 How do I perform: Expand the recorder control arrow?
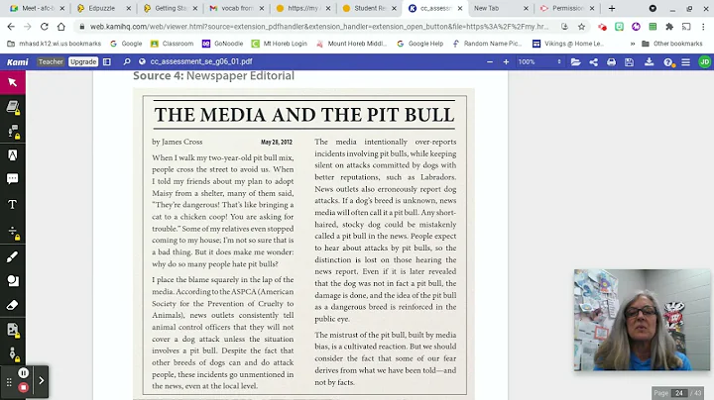[x=41, y=380]
